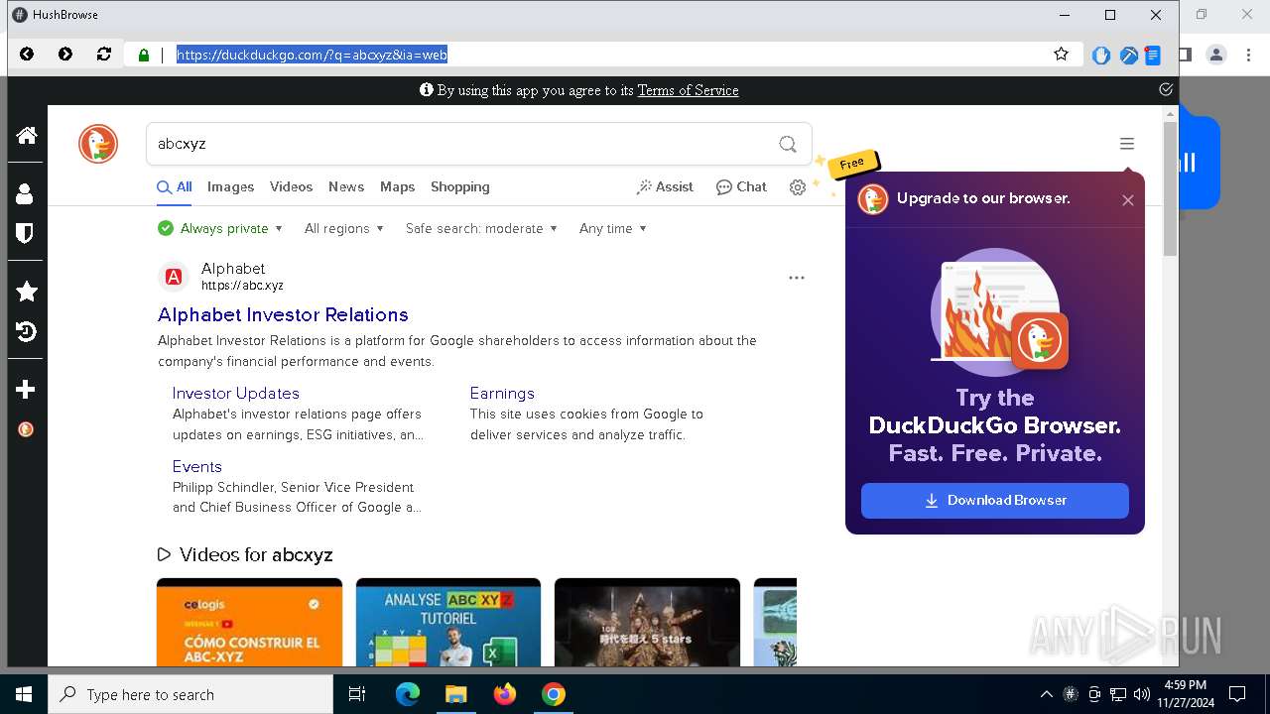Open the Action Center notifications icon
This screenshot has height=714, width=1270.
1237,694
